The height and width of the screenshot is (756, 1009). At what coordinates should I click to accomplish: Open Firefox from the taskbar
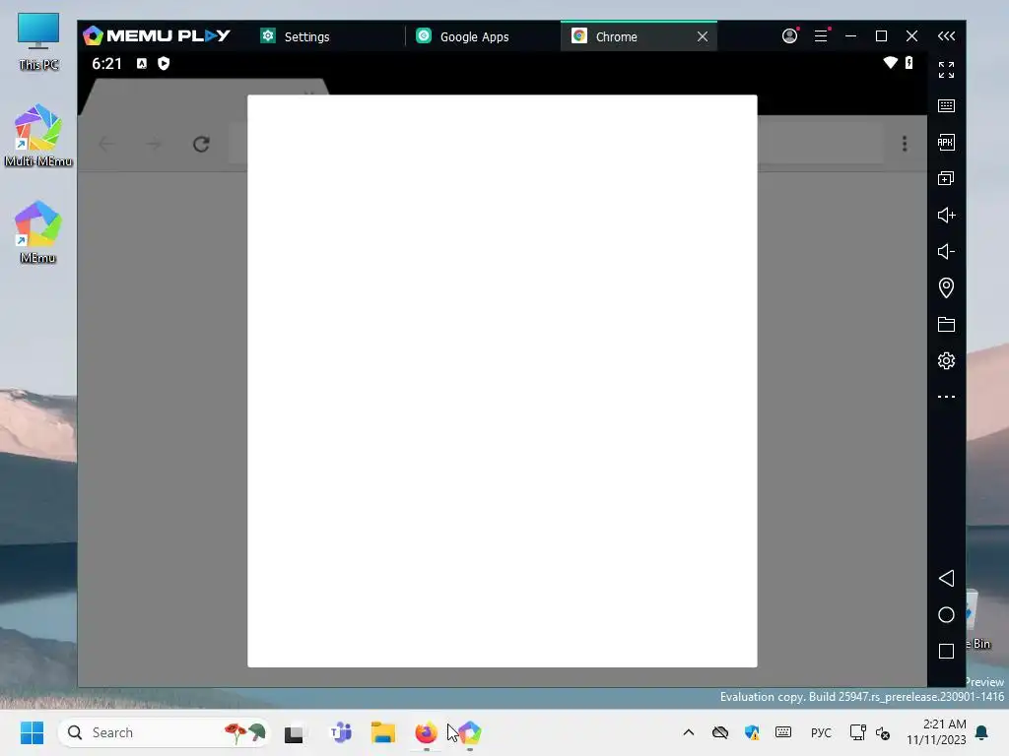click(426, 732)
